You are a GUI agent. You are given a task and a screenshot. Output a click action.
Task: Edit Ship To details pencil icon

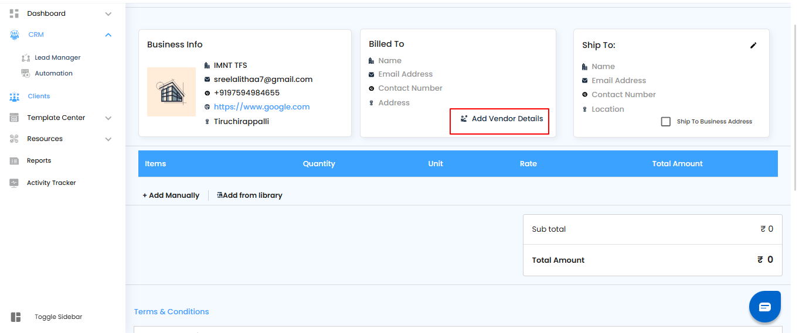pyautogui.click(x=753, y=45)
